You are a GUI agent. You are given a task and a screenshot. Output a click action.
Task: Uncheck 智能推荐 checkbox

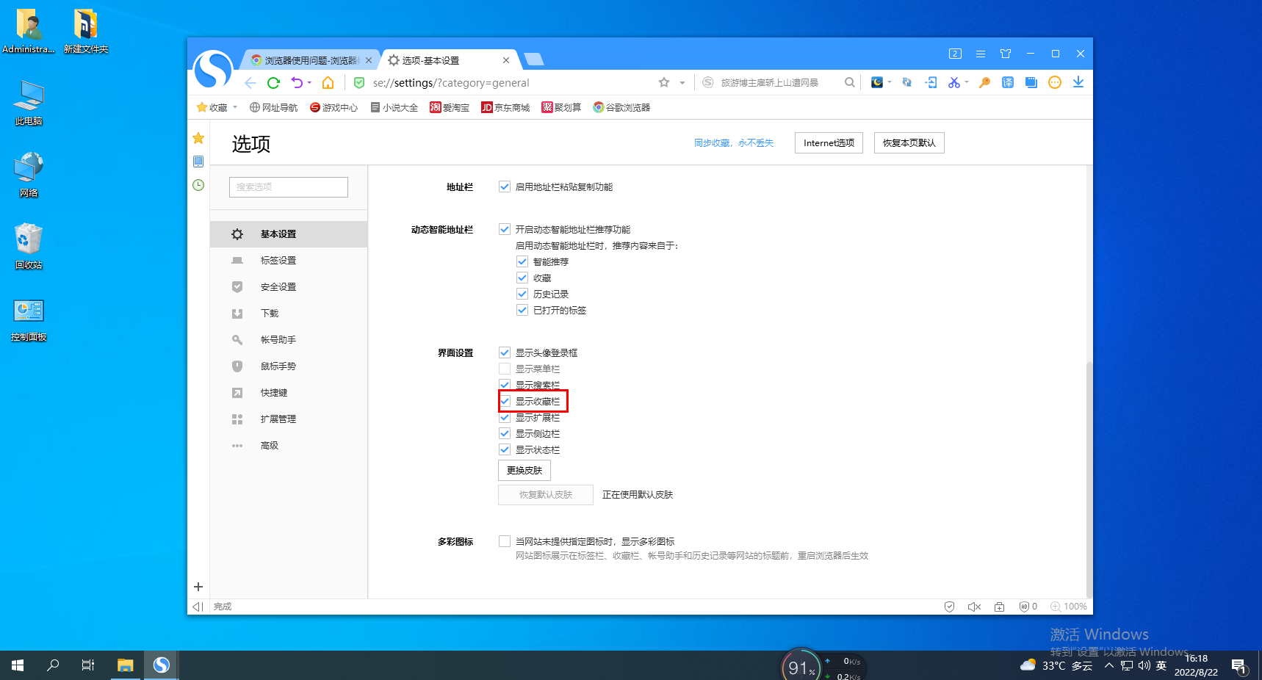(x=522, y=261)
